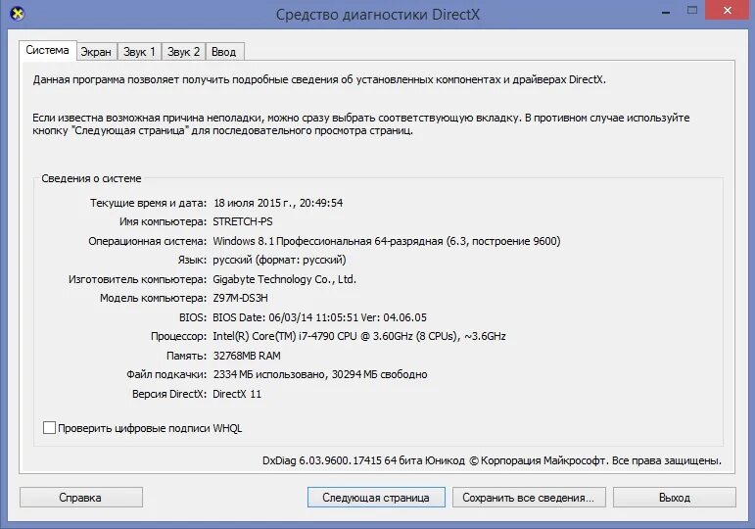Click the Файл подкачки label
Screen dimensions: 755x529
(166, 374)
